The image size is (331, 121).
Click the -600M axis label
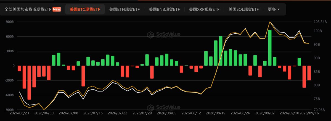click(10, 95)
